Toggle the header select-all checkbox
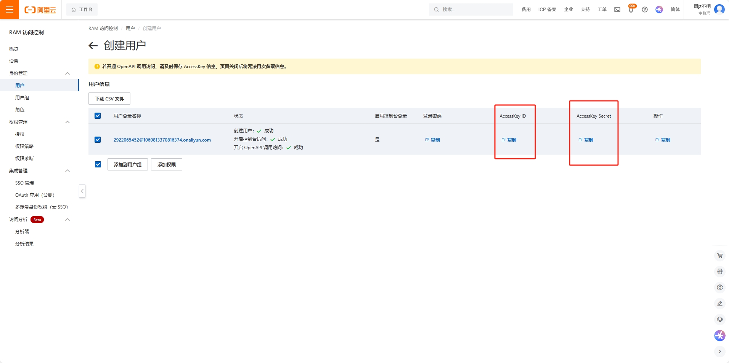Viewport: 729px width, 363px height. (x=98, y=116)
